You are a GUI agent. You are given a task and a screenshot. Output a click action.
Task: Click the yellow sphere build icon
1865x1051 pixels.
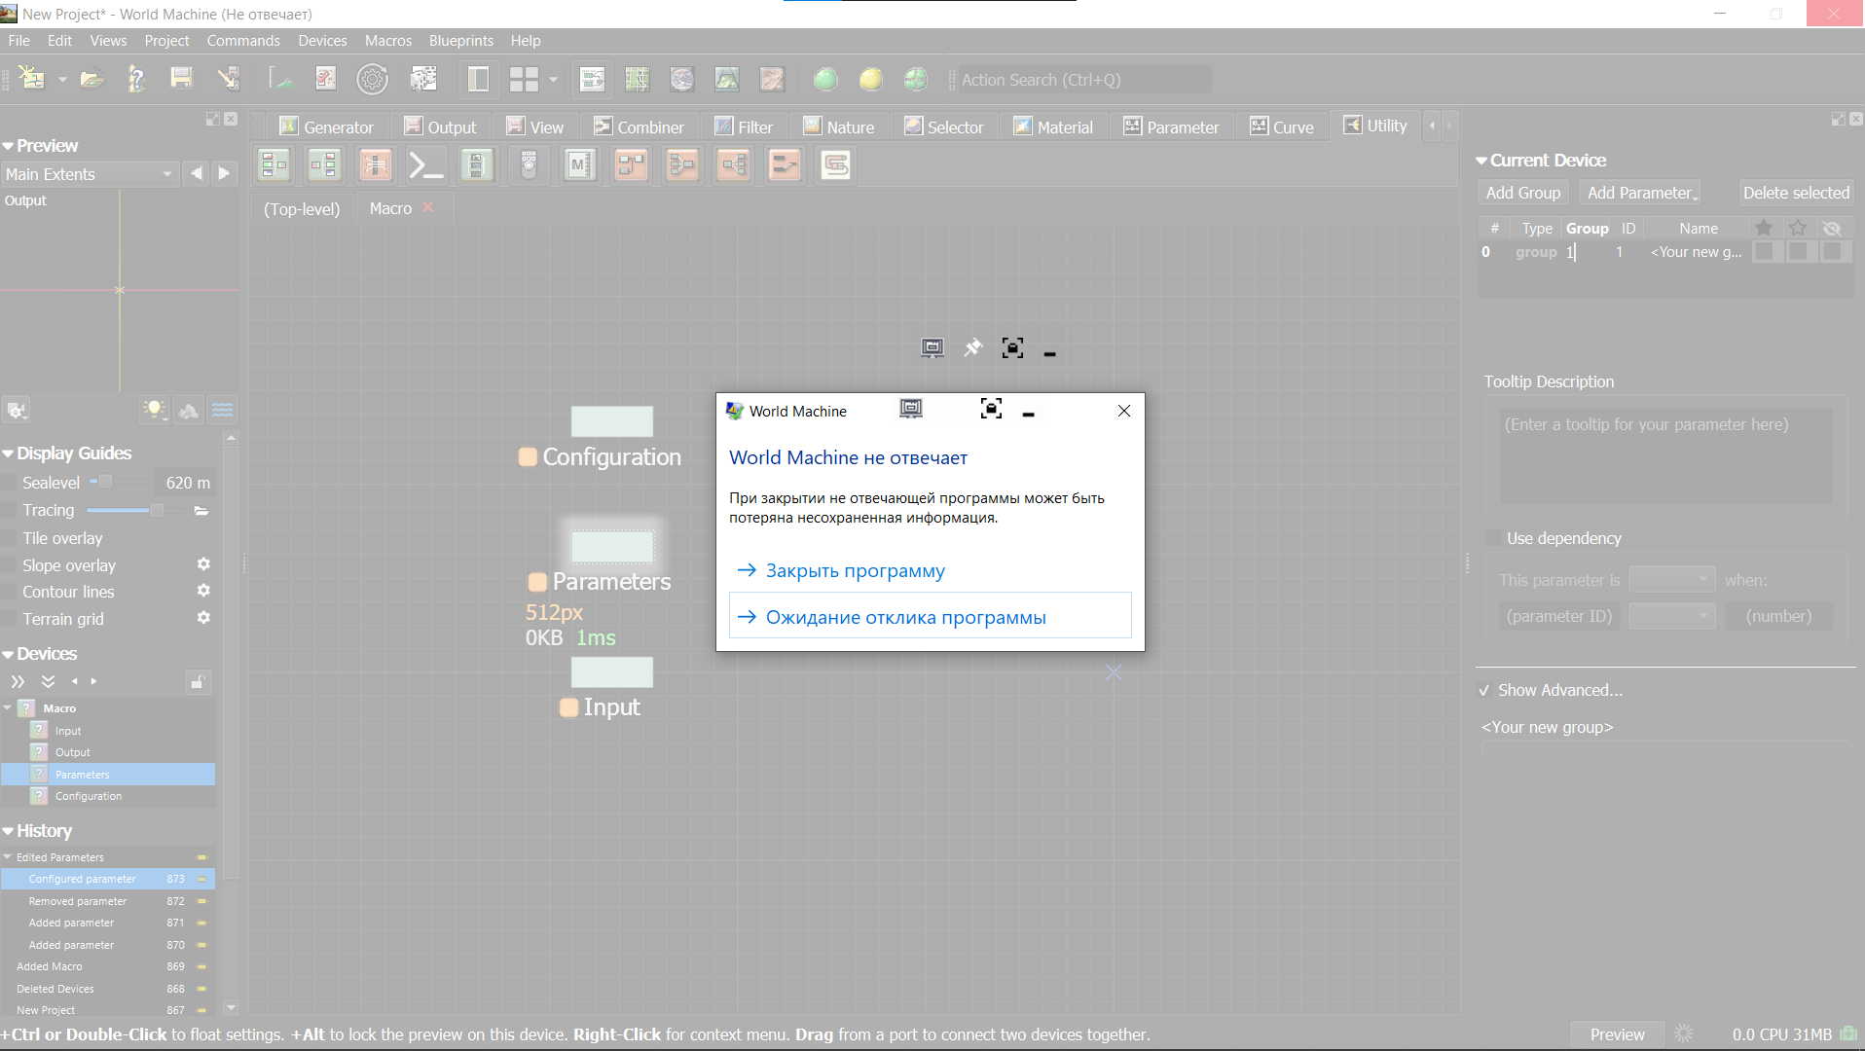pos(870,80)
